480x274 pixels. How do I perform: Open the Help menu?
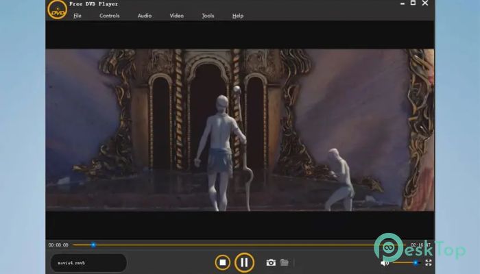click(x=238, y=16)
